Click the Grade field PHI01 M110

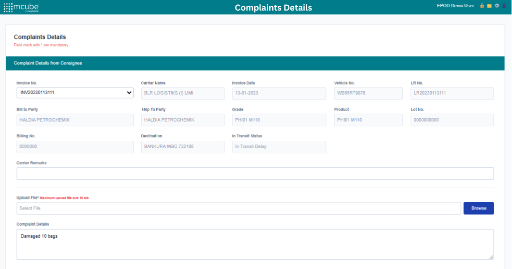[x=279, y=120]
